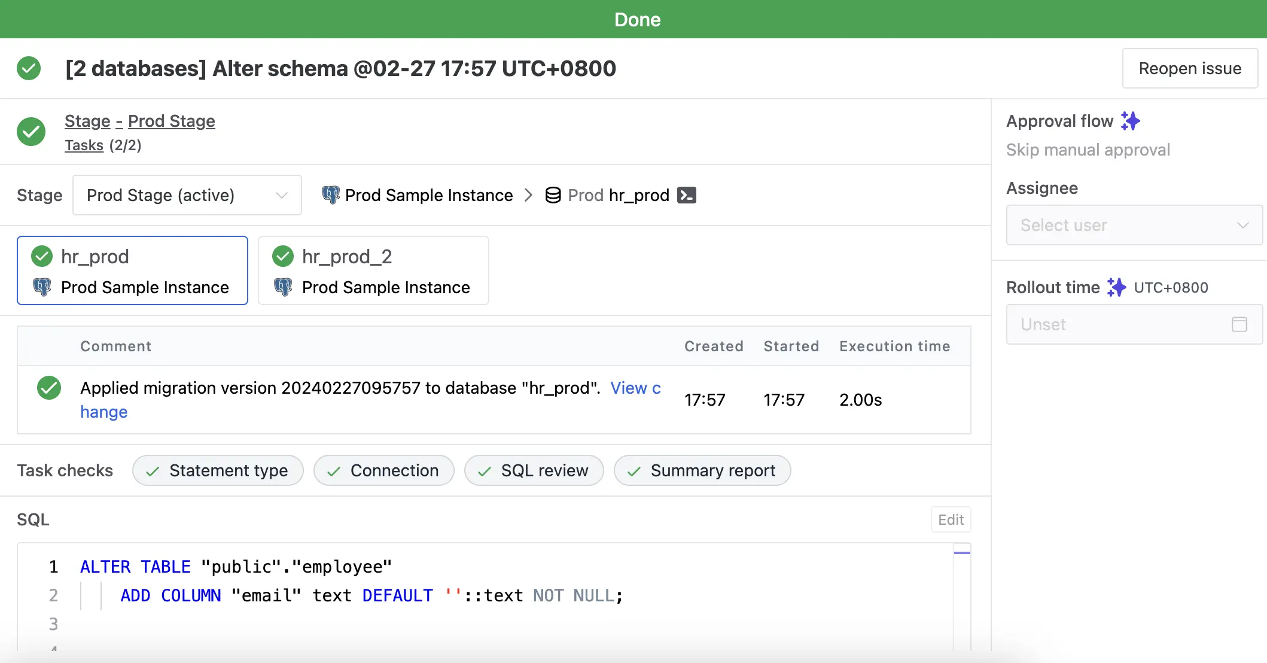Click the Unset rollout time input field
The height and width of the screenshot is (663, 1267).
[x=1134, y=324]
